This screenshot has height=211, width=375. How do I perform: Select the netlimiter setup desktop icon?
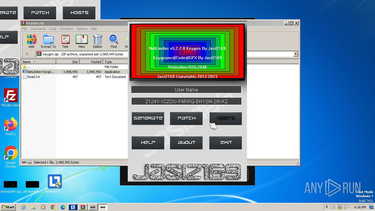coord(55,184)
